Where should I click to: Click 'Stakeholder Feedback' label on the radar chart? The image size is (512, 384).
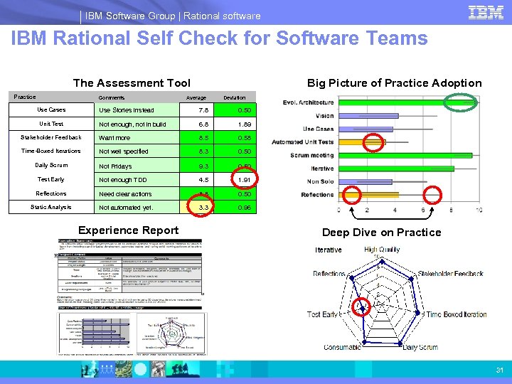pyautogui.click(x=451, y=274)
